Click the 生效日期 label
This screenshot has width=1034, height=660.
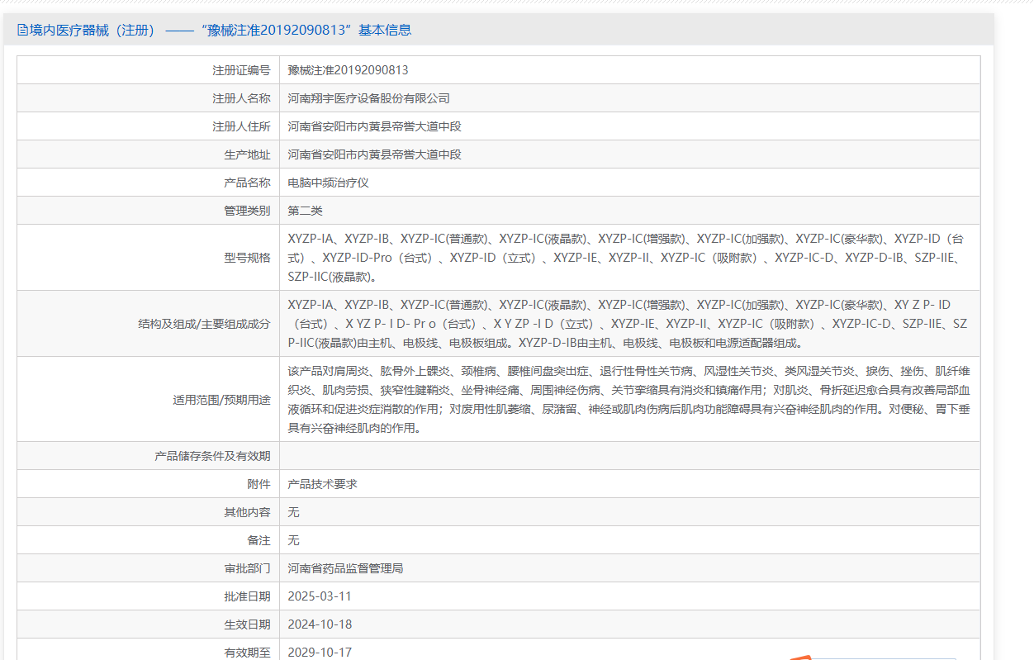[x=247, y=624]
